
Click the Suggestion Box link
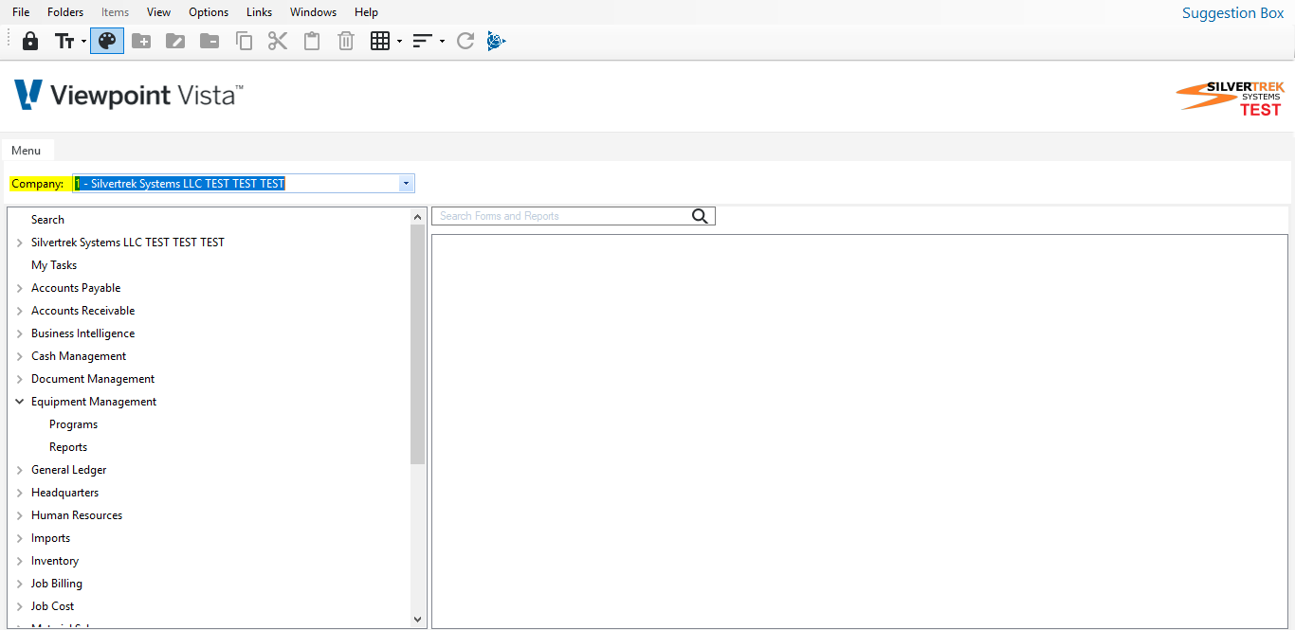click(1232, 13)
